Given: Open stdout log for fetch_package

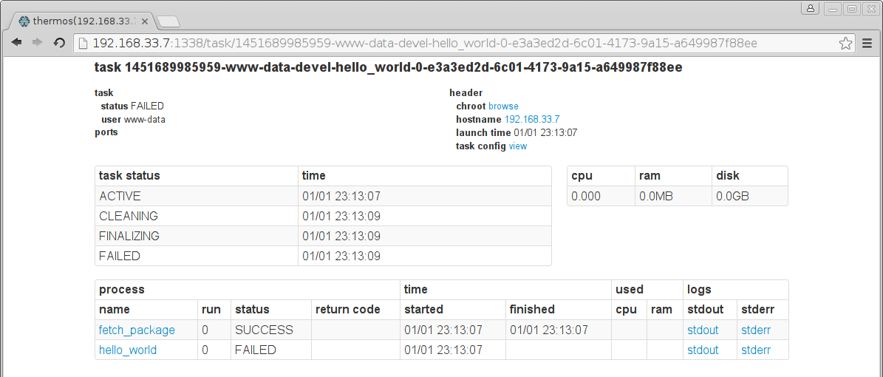Looking at the screenshot, I should pos(703,330).
